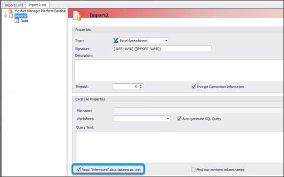Viewport: 284px width, 177px height.
Task: Toggle Read Intermixed data columns as text
Action: [x=78, y=170]
